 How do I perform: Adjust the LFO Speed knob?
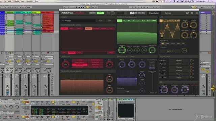click(x=185, y=25)
